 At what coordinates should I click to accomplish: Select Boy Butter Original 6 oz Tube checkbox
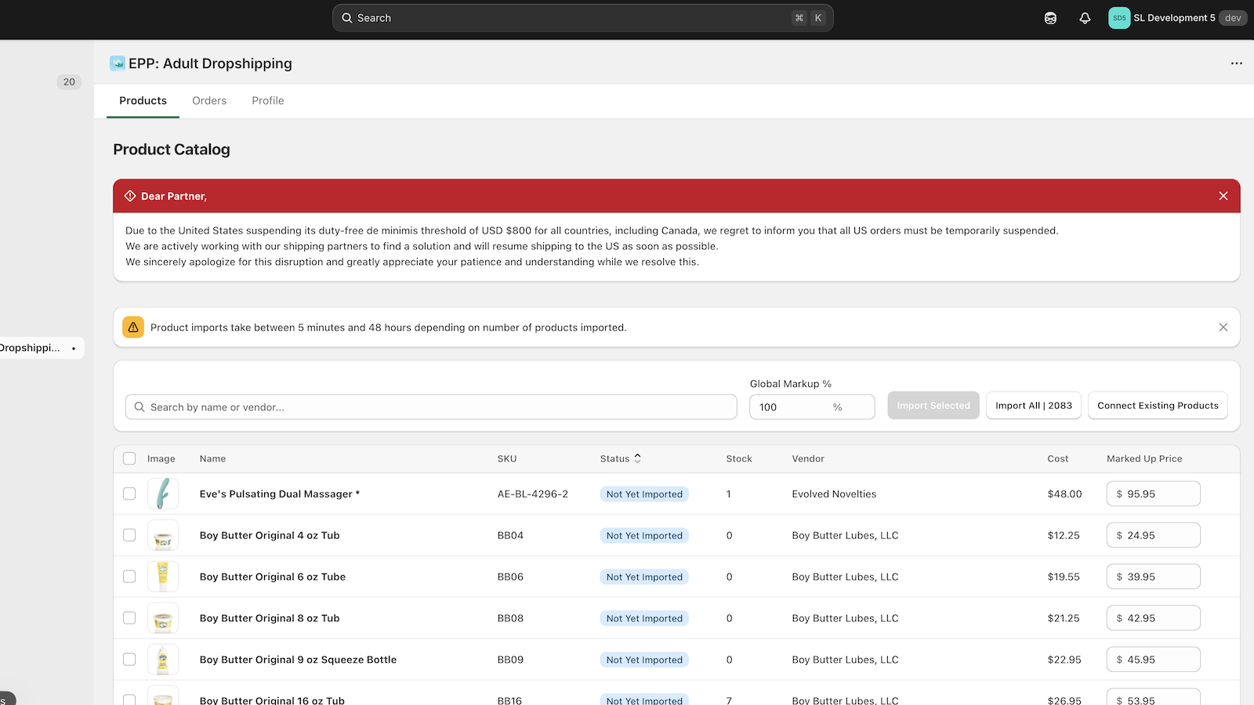click(129, 577)
